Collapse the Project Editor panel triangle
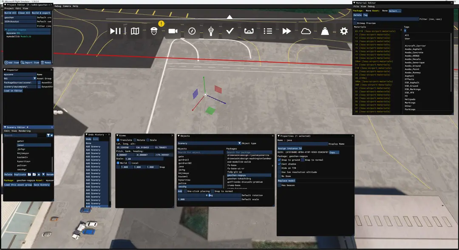The width and height of the screenshot is (459, 250). (x=5, y=5)
